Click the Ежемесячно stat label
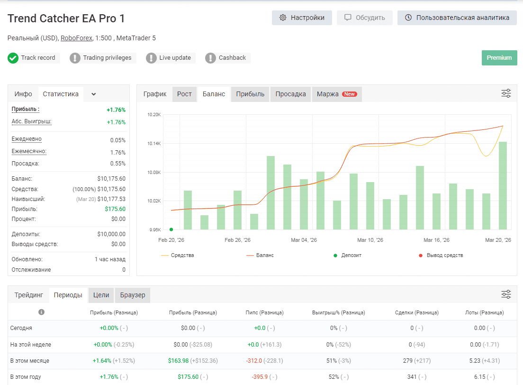 [x=29, y=151]
